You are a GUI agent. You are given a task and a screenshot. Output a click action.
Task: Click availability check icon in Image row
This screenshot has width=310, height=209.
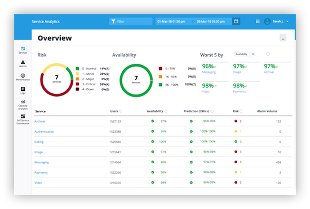coord(153,152)
